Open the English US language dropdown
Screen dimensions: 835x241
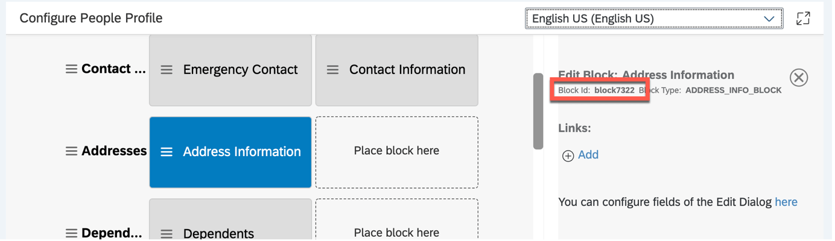[654, 19]
